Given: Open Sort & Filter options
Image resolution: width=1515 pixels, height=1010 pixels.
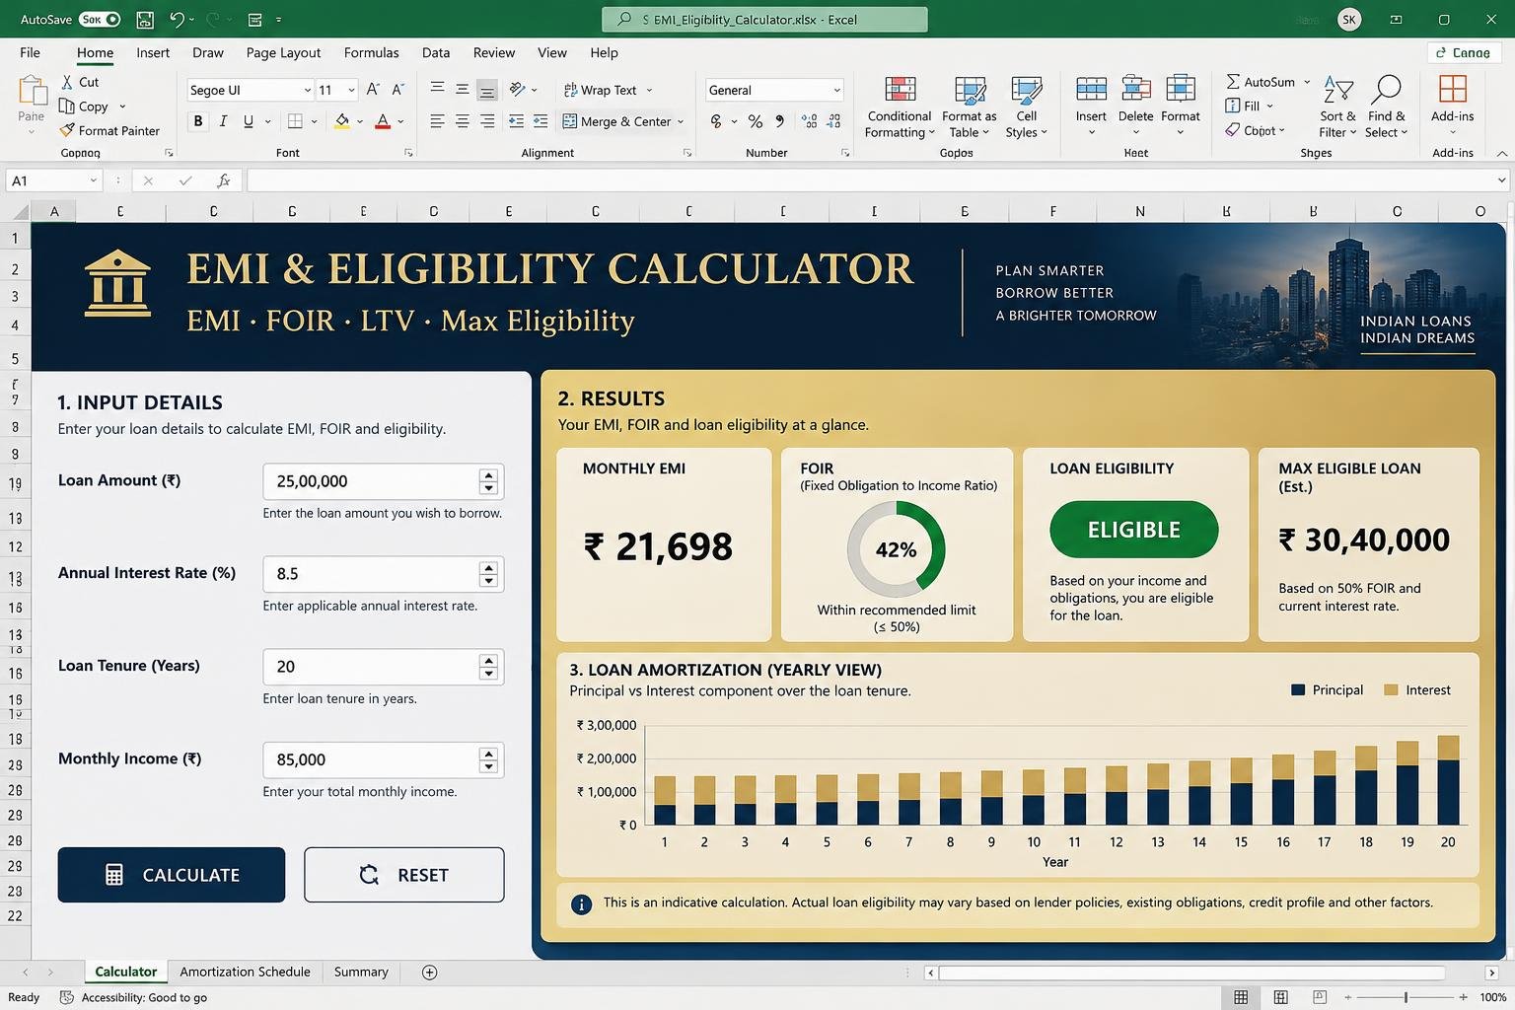Looking at the screenshot, I should 1338,108.
